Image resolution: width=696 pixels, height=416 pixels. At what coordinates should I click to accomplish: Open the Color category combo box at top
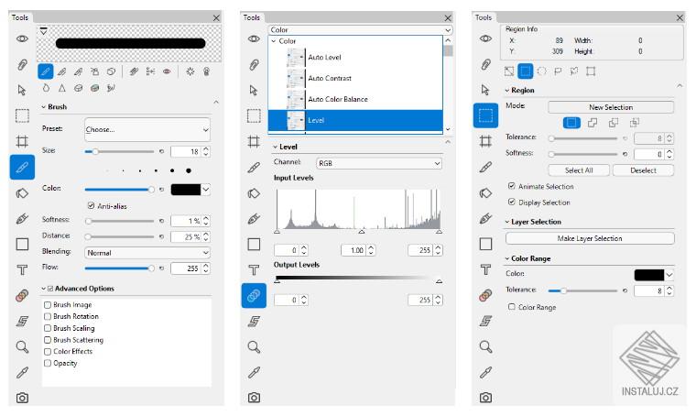click(360, 29)
